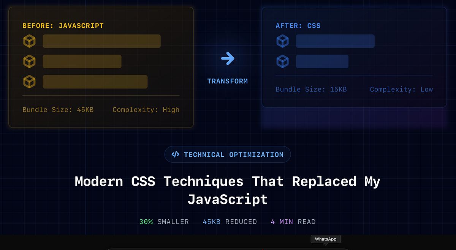Select the third package icon in the JavaScript section
Viewport: 456px width, 250px height.
click(30, 82)
